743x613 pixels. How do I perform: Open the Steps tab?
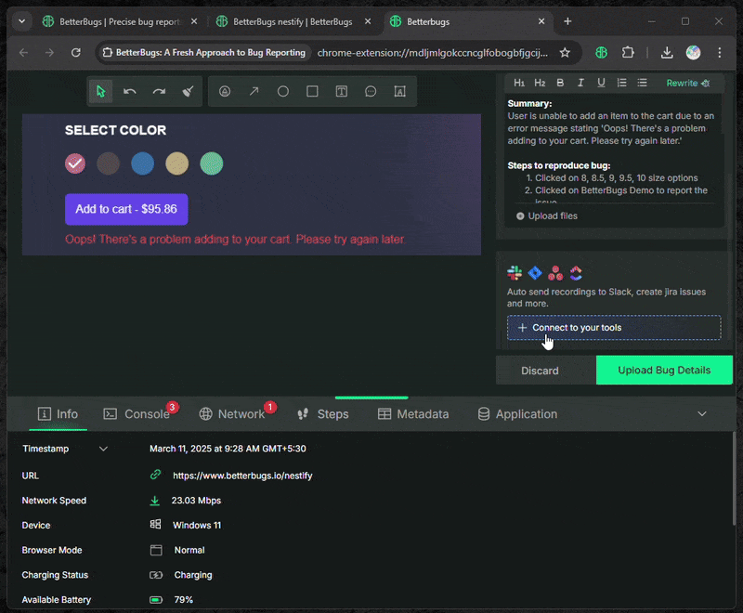coord(323,414)
